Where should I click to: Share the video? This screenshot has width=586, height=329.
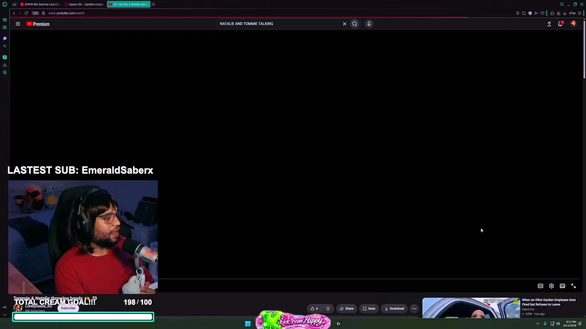(347, 308)
